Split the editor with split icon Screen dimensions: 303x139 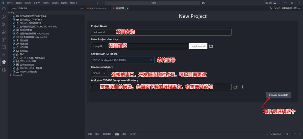(x=295, y=8)
